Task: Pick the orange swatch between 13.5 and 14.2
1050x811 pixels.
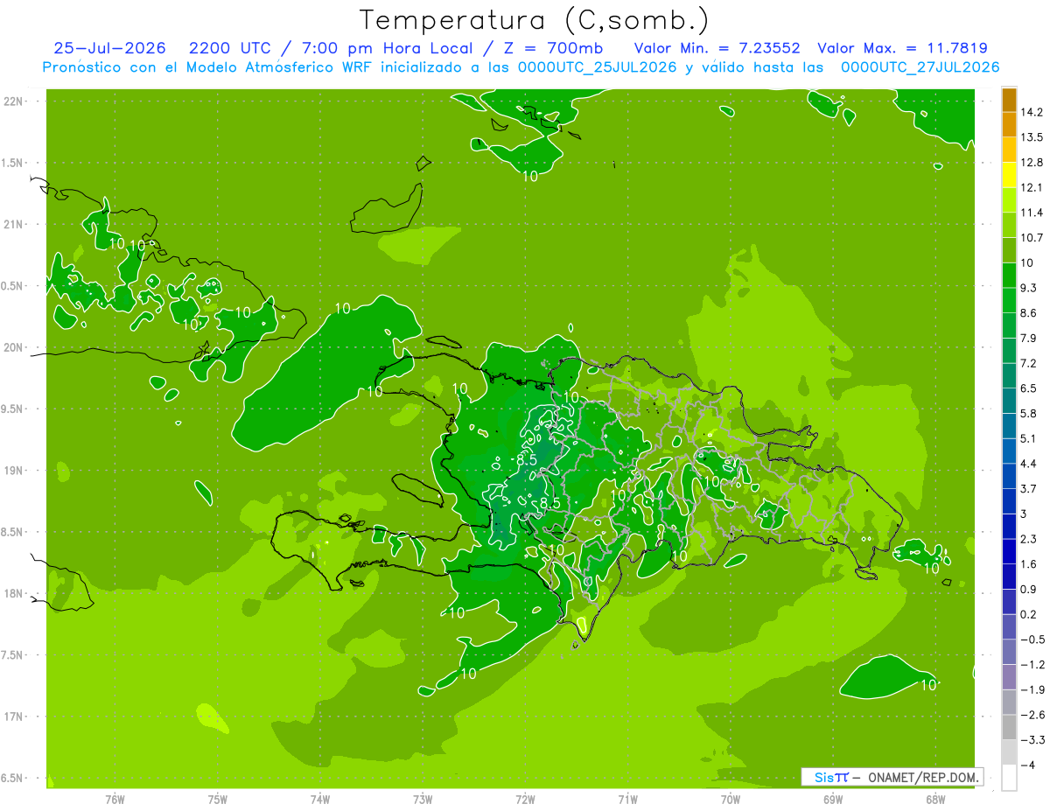Action: coord(1009,125)
